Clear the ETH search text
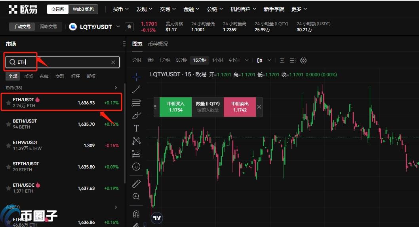Image resolution: width=419 pixels, height=227 pixels. 113,62
